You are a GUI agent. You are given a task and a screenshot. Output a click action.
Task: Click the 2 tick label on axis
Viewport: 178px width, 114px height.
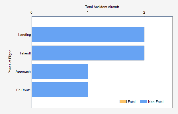point(144,13)
